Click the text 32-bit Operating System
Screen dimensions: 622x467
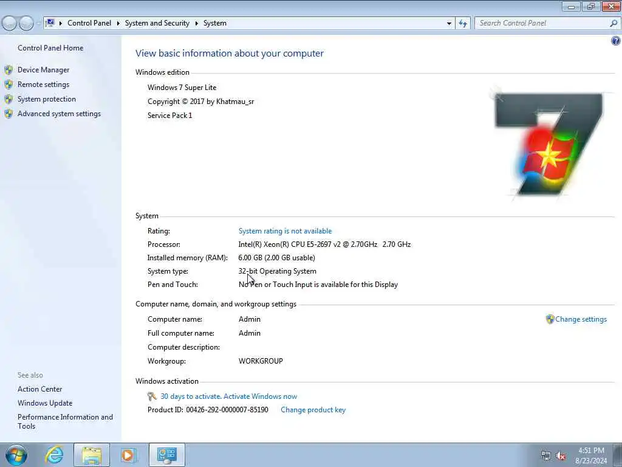click(277, 271)
